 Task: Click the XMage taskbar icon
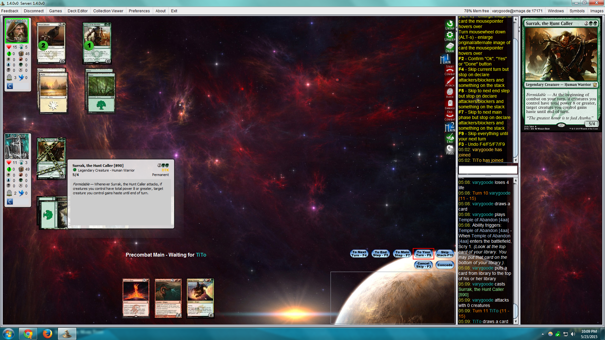pos(67,334)
